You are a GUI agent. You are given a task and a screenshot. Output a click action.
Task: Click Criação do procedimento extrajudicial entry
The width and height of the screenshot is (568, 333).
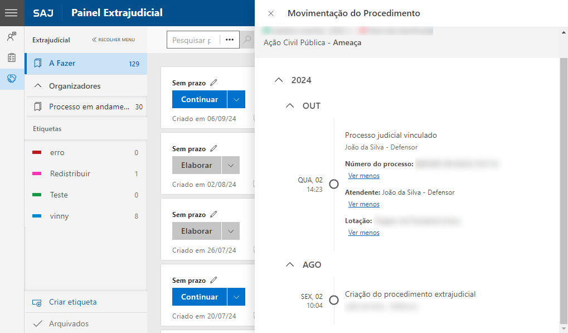410,294
